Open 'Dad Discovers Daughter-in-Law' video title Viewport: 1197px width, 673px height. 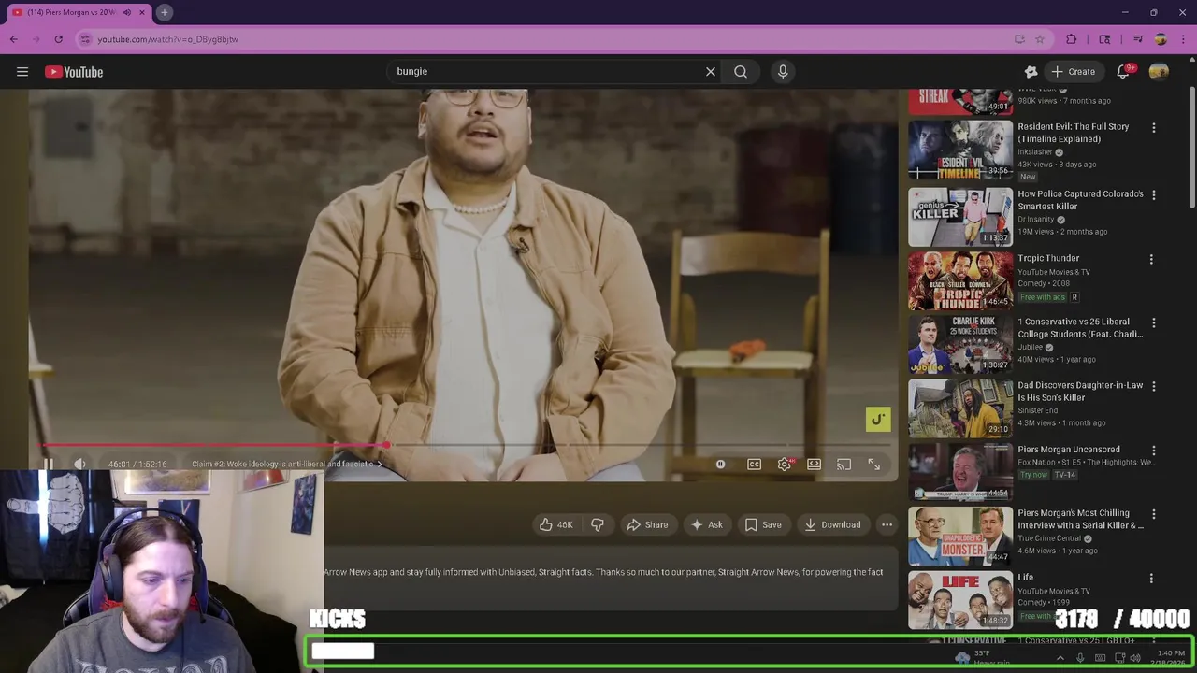(x=1080, y=392)
